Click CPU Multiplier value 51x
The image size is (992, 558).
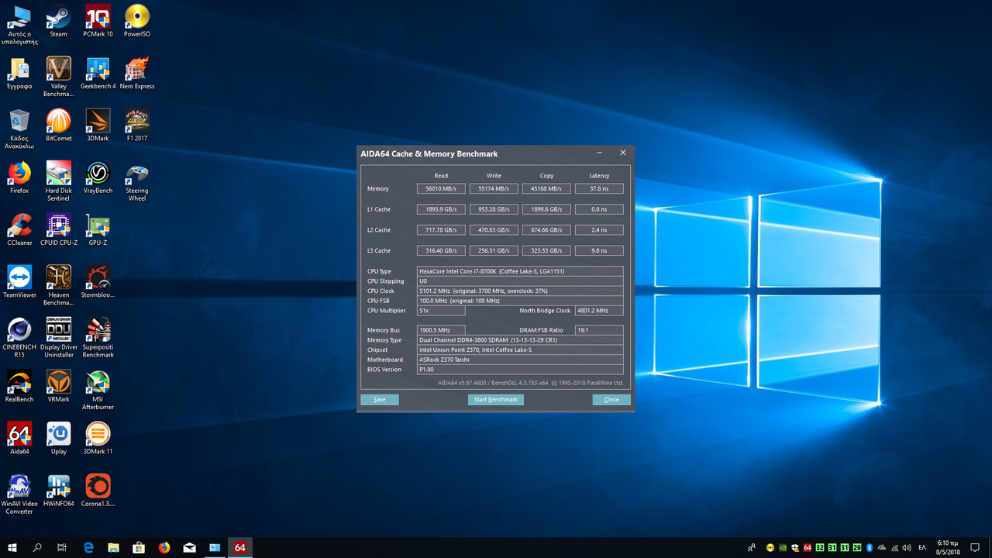[441, 311]
